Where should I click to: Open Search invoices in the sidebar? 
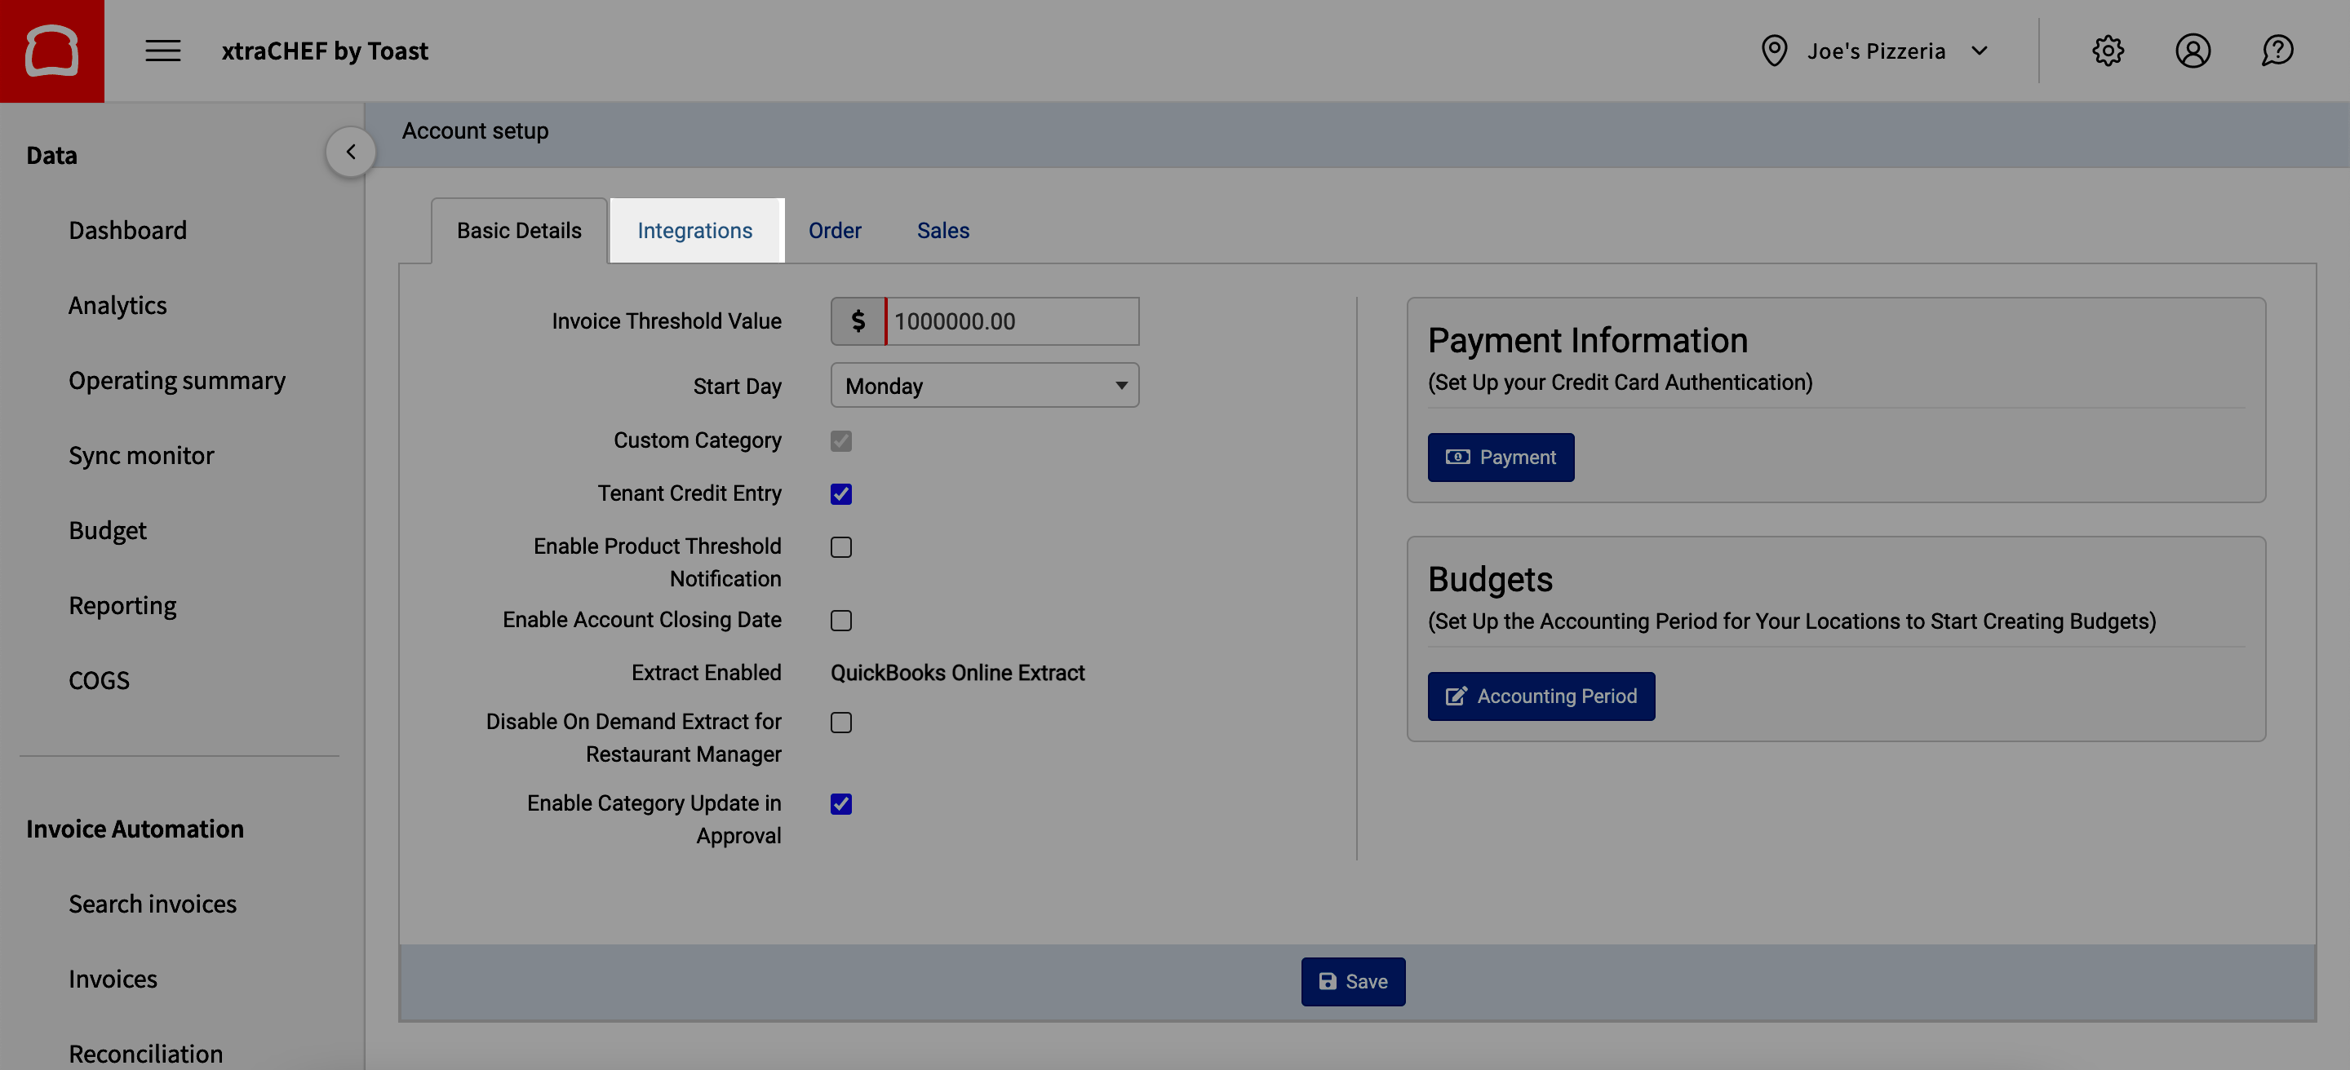(x=153, y=903)
